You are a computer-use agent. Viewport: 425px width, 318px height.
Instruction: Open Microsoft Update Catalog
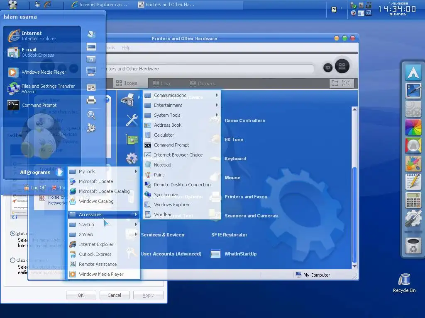(103, 191)
